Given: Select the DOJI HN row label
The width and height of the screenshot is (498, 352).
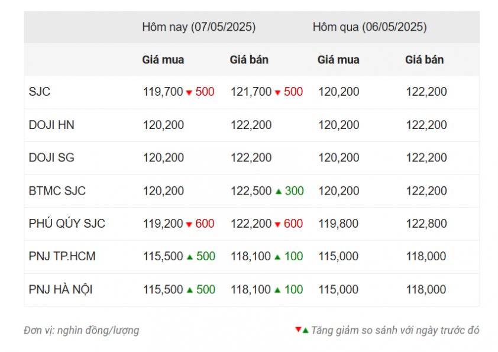Looking at the screenshot, I should pos(51,125).
